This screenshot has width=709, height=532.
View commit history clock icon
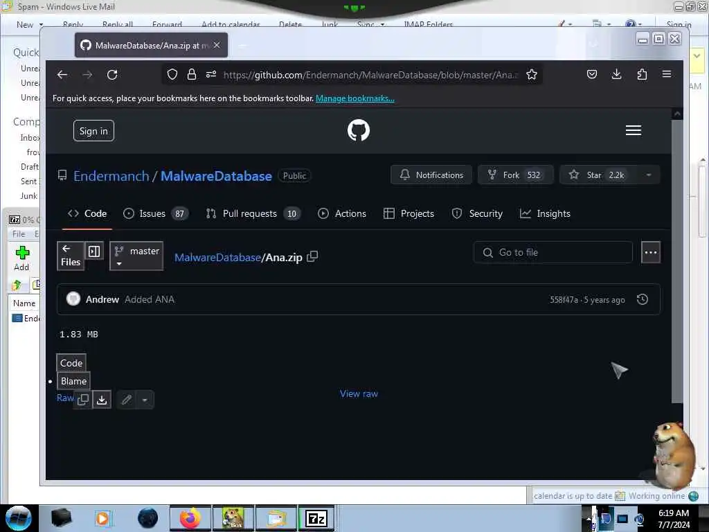[643, 299]
